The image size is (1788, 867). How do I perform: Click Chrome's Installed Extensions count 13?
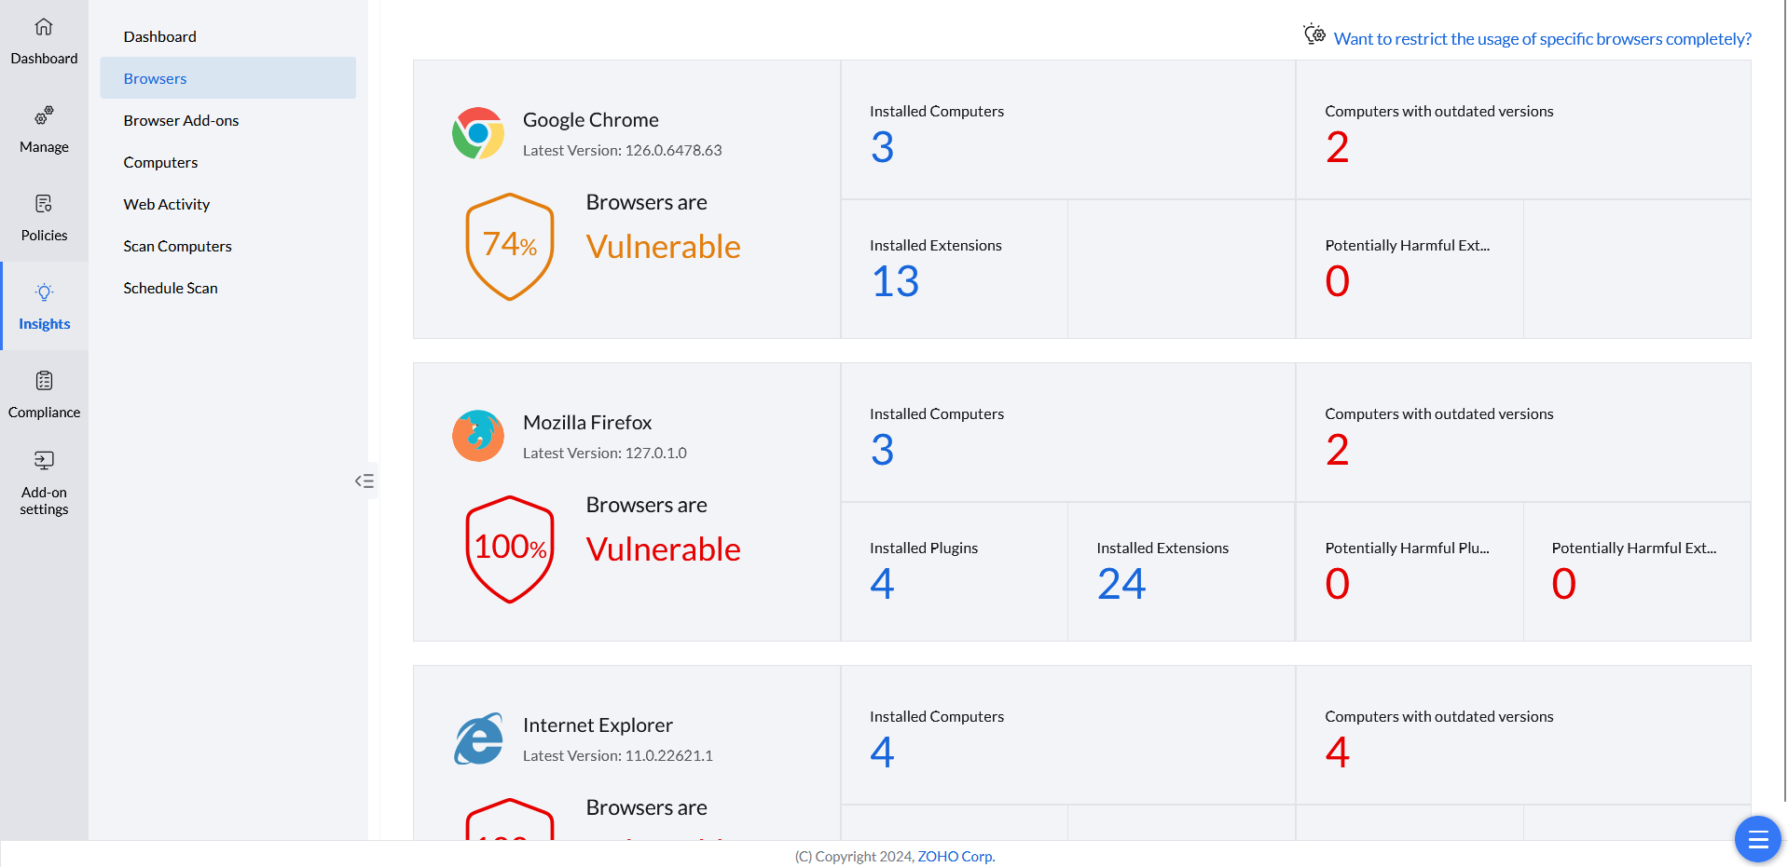[895, 281]
